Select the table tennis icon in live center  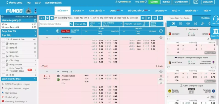[195, 23]
